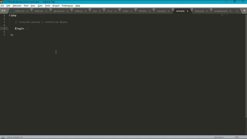Click the <?php opening tag
Image resolution: width=247 pixels, height=139 pixels.
click(x=13, y=15)
